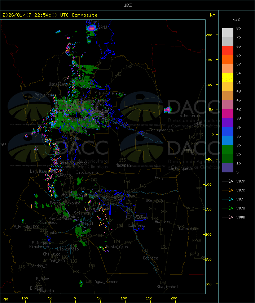Click the dBZ title in the top bar

tap(128, 5)
